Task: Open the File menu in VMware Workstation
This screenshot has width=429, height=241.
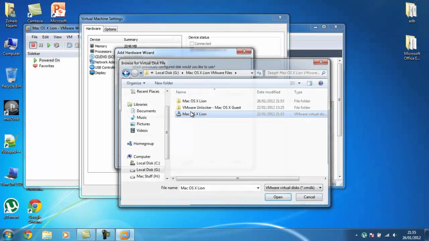Action: (35, 37)
